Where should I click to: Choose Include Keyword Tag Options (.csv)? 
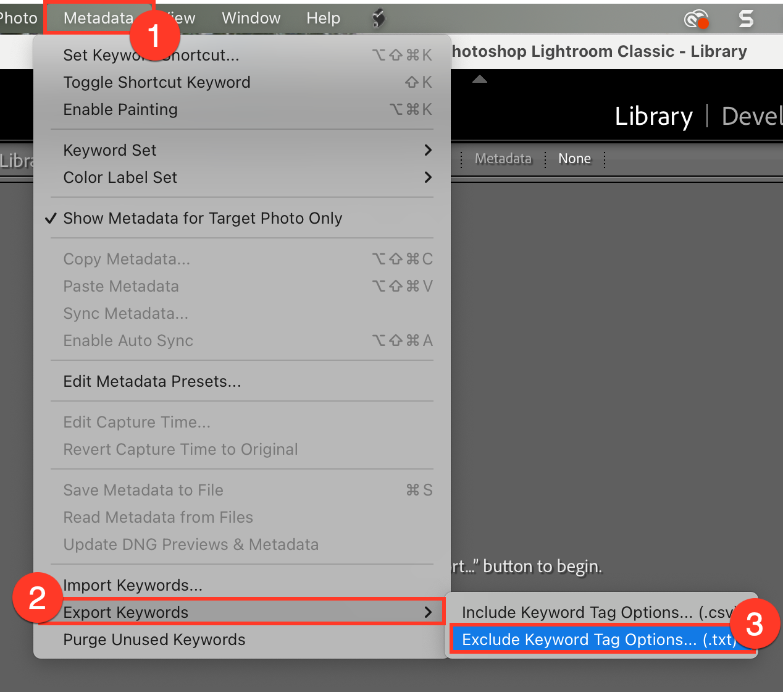596,612
